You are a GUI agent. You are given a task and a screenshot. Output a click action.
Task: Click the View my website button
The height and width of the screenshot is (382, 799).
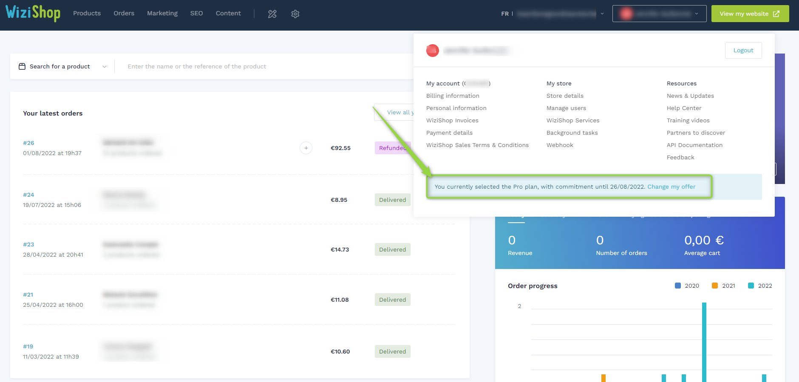750,14
